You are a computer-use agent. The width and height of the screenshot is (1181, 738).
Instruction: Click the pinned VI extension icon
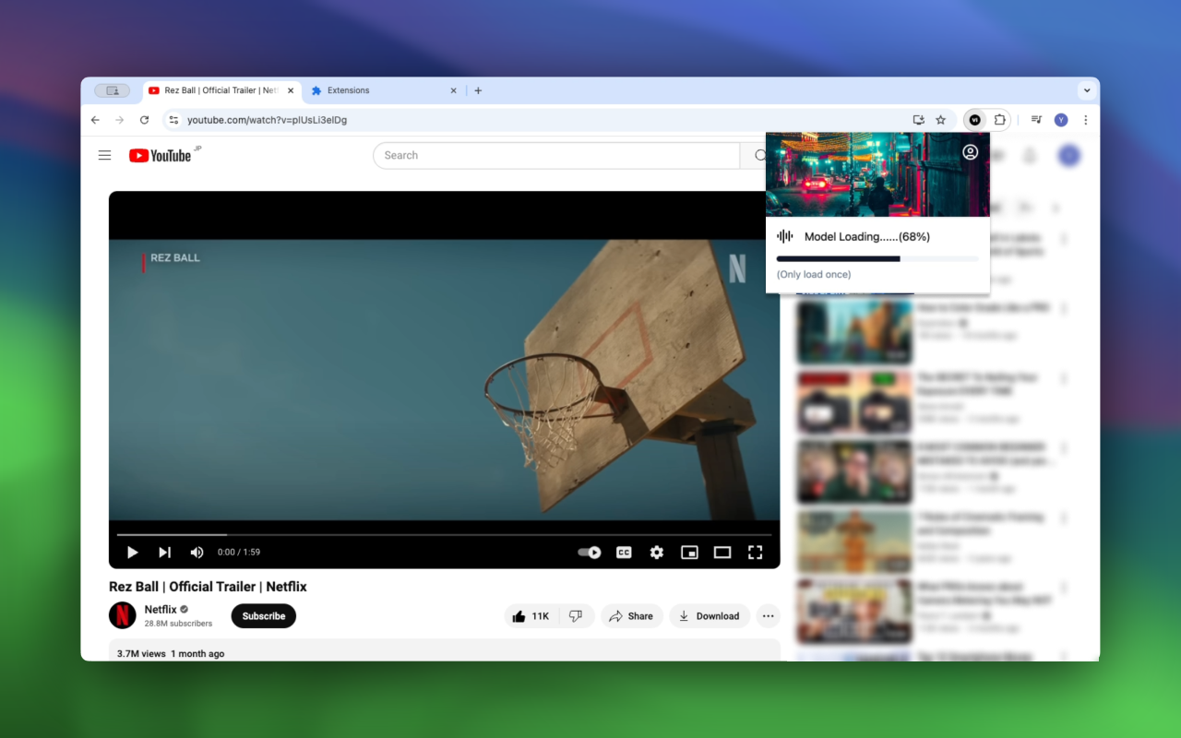pyautogui.click(x=975, y=120)
